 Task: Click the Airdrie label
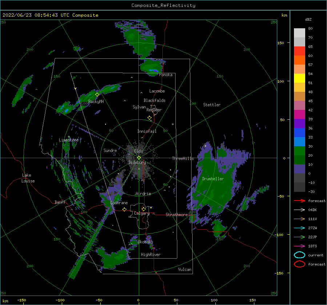(143, 194)
